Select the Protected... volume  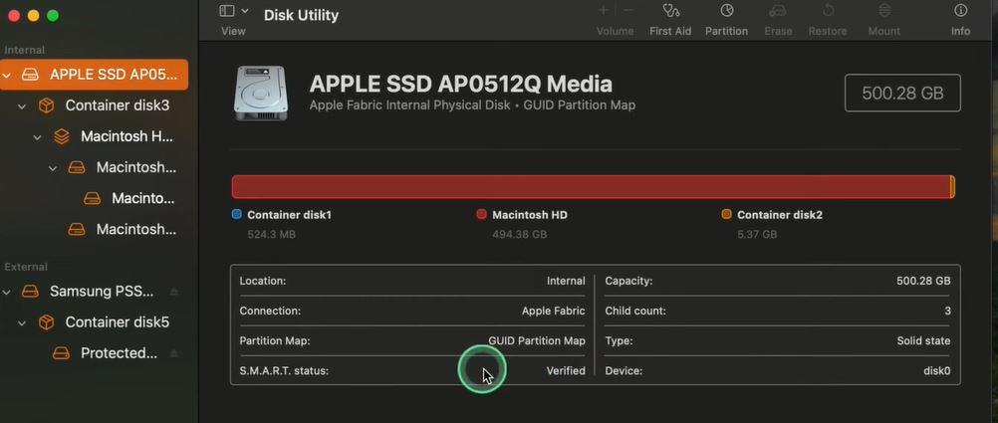[119, 353]
